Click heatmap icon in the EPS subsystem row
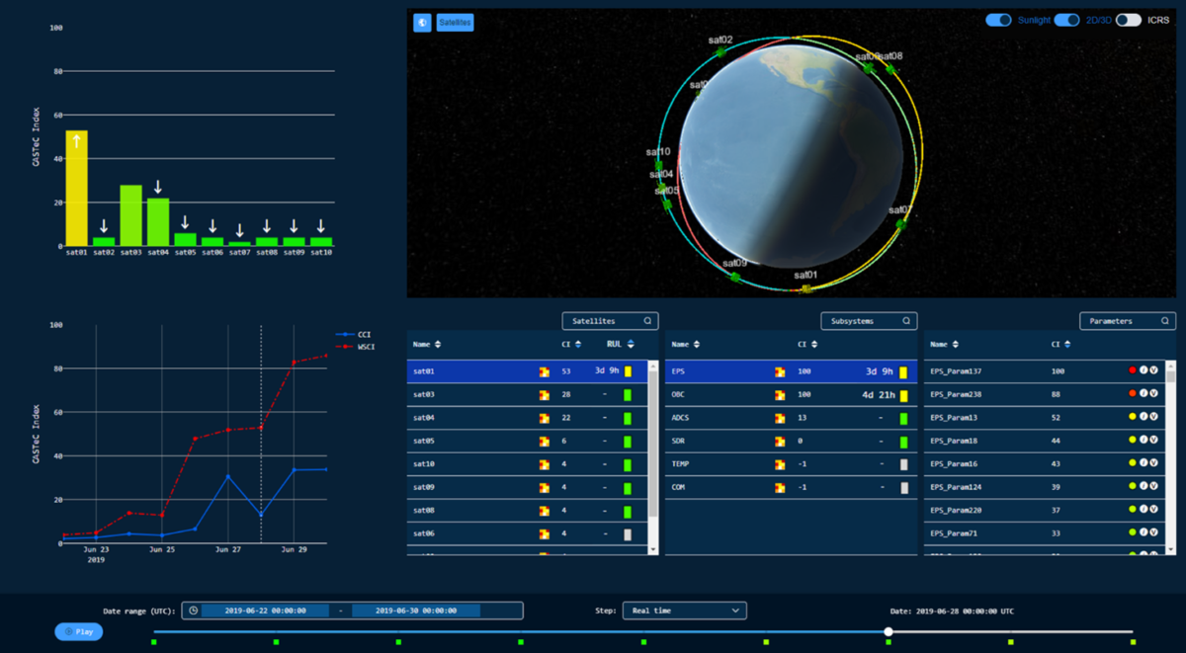Screen dimensions: 1186x653 coord(780,372)
